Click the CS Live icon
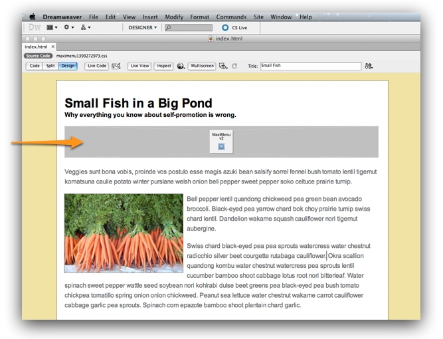 coord(225,28)
